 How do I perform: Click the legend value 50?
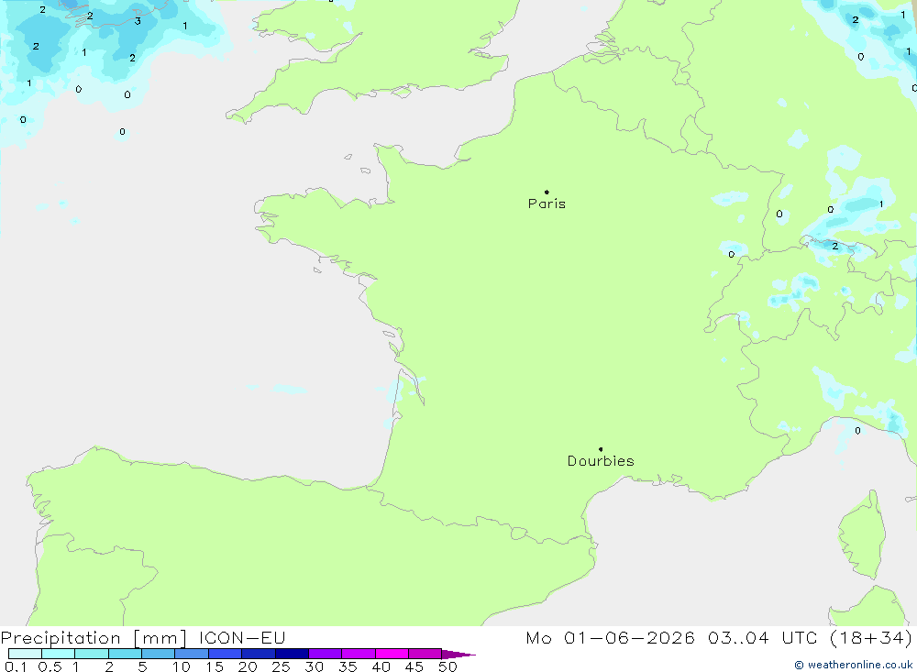coord(447,666)
